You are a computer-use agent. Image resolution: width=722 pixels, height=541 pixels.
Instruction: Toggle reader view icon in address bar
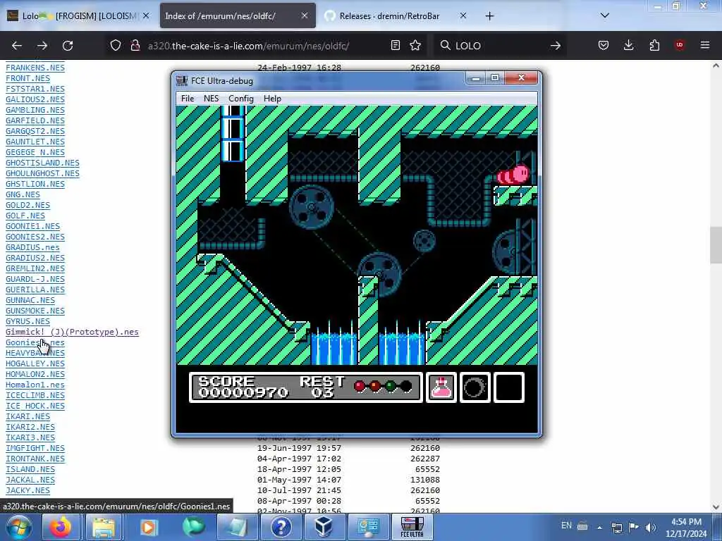pyautogui.click(x=395, y=45)
